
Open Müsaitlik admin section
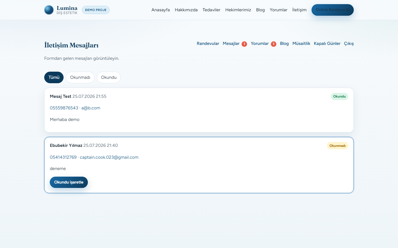[x=301, y=44]
